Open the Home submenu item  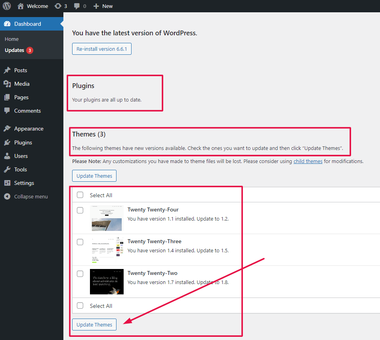pos(11,39)
